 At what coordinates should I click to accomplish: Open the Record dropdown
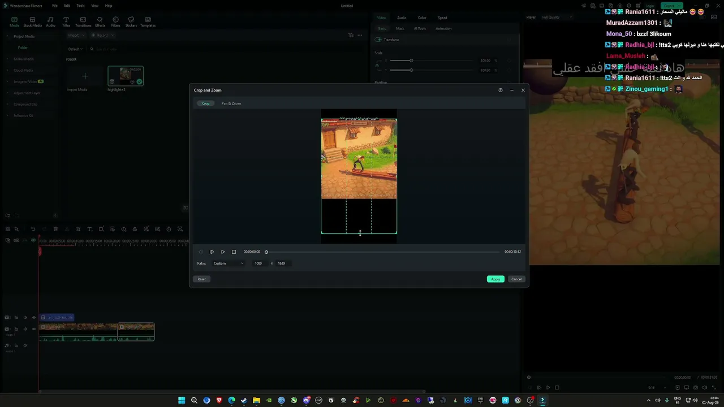[104, 35]
